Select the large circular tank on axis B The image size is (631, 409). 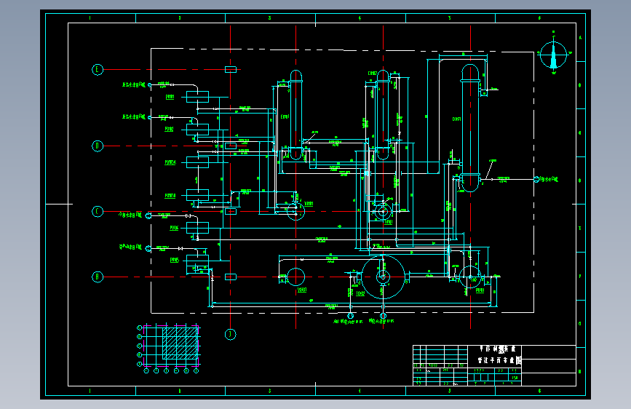point(383,277)
